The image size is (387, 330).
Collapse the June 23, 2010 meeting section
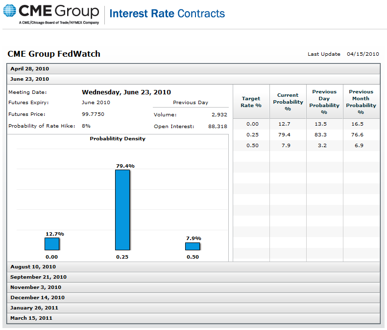point(193,79)
